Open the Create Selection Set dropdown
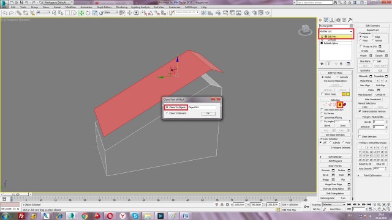392x220 pixels. [187, 12]
